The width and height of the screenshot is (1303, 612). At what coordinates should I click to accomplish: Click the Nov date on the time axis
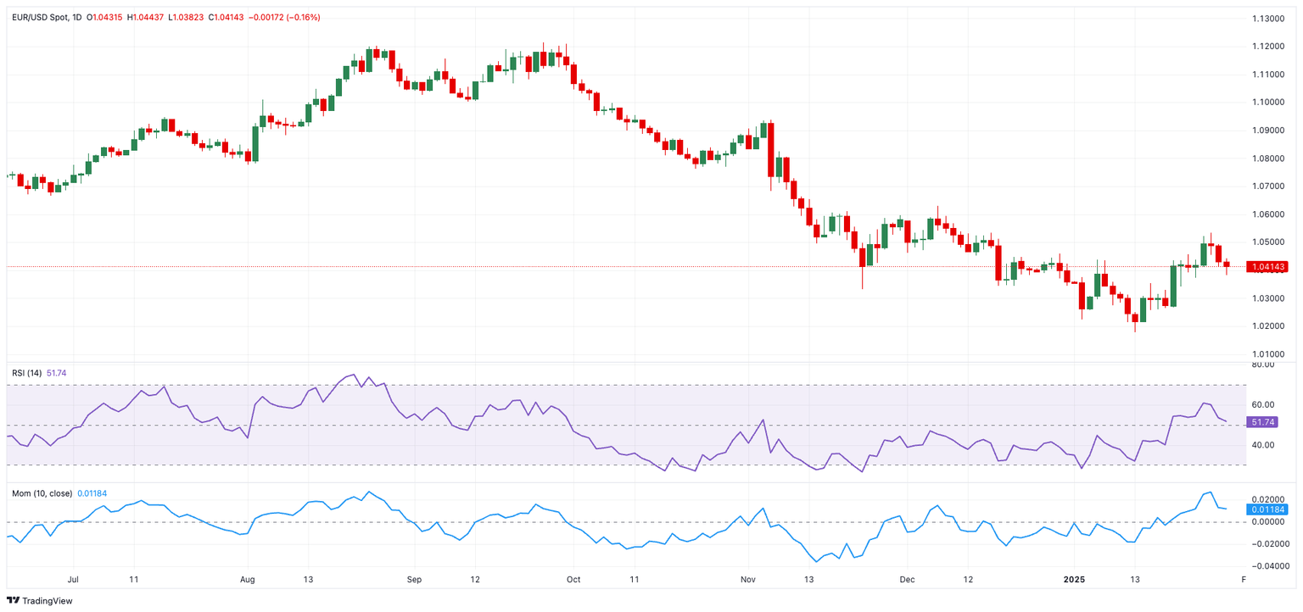click(747, 580)
